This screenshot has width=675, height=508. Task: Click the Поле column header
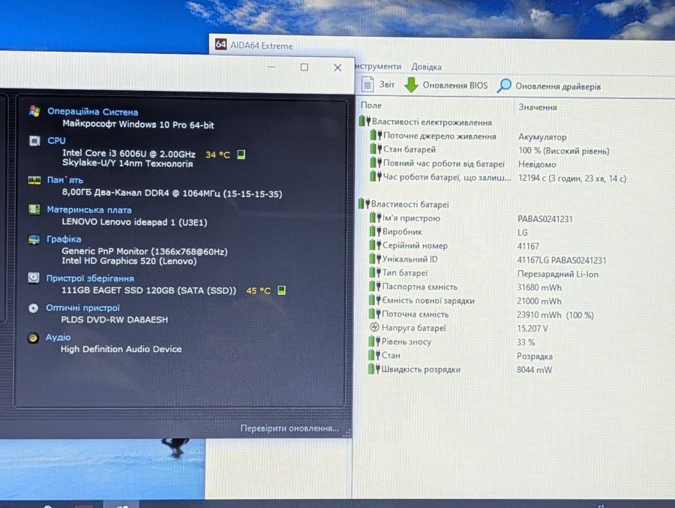coord(370,105)
